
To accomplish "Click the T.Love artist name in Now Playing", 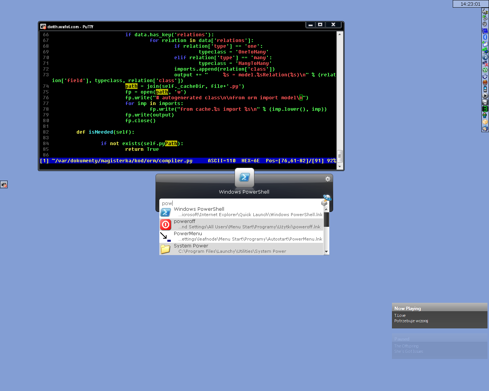I will pos(400,315).
